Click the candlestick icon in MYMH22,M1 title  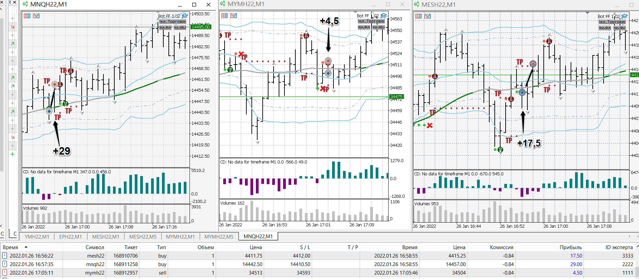(223, 4)
